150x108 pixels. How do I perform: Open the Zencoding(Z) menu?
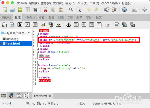pyautogui.click(x=110, y=3)
